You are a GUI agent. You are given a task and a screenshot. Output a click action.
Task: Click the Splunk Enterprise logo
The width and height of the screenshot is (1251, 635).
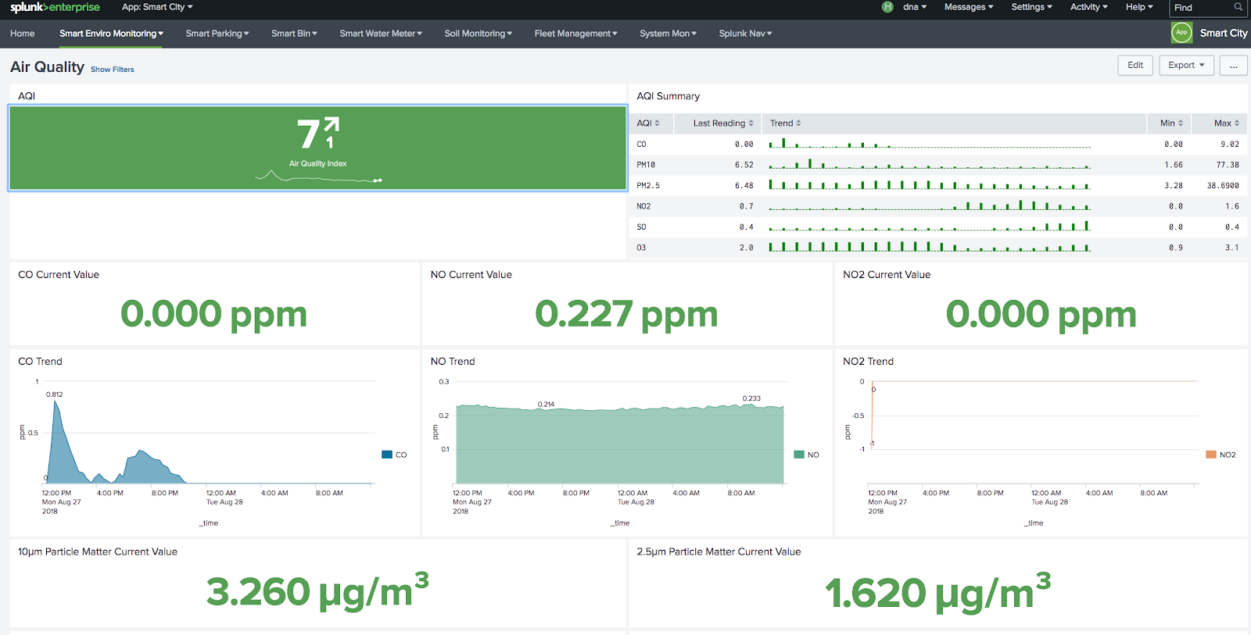click(x=55, y=8)
